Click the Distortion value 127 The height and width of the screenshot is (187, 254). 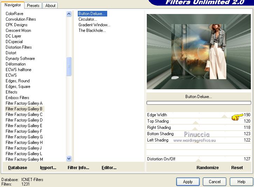point(247,159)
